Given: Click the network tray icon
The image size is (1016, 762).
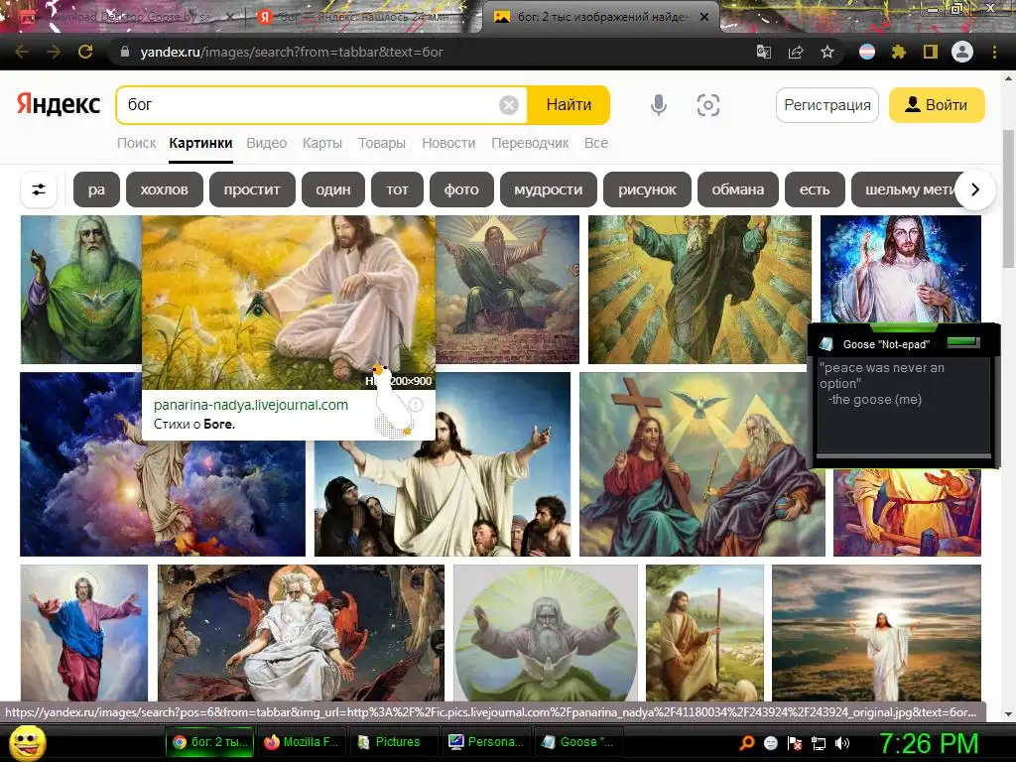Looking at the screenshot, I should click(x=819, y=742).
